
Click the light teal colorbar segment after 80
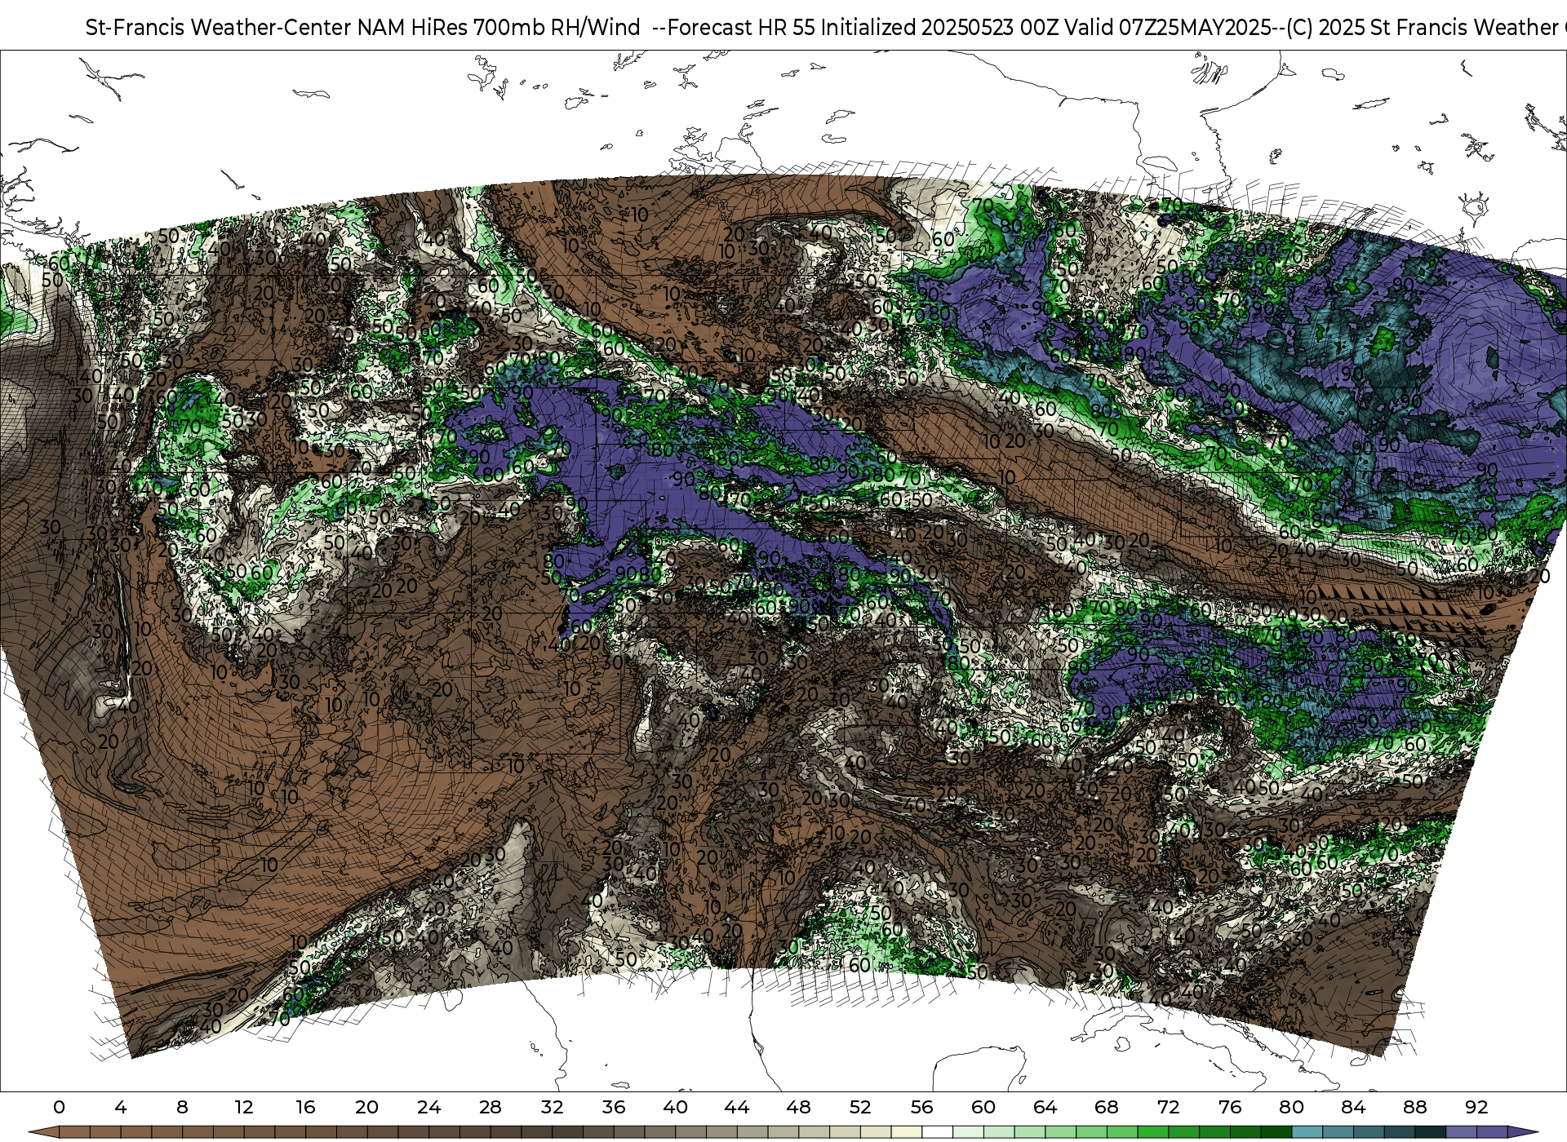(1307, 1131)
